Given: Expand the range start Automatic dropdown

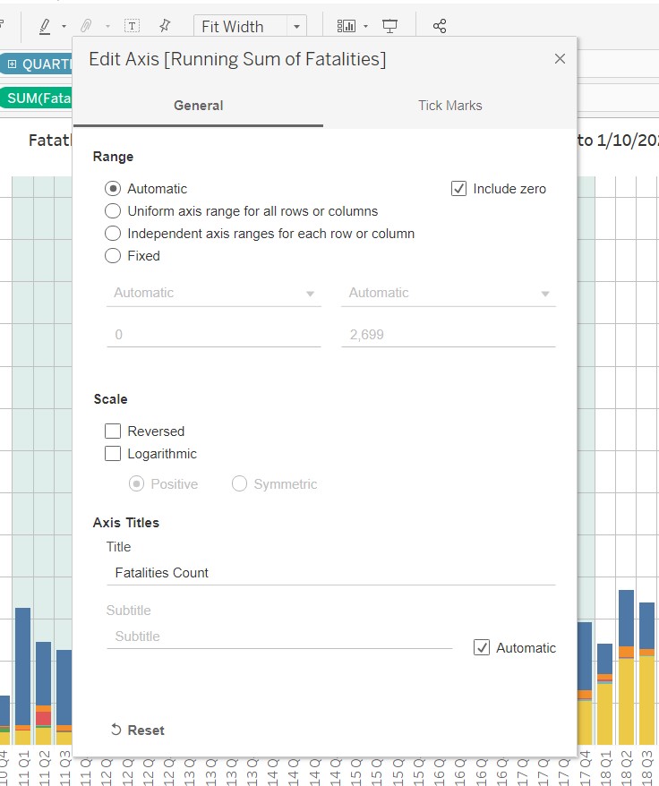Looking at the screenshot, I should click(213, 293).
